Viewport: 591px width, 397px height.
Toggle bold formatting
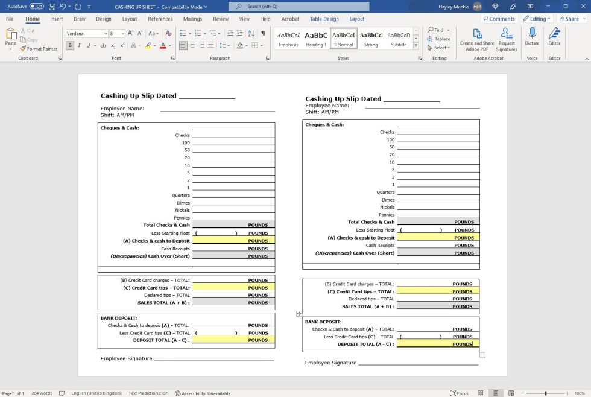(x=71, y=46)
